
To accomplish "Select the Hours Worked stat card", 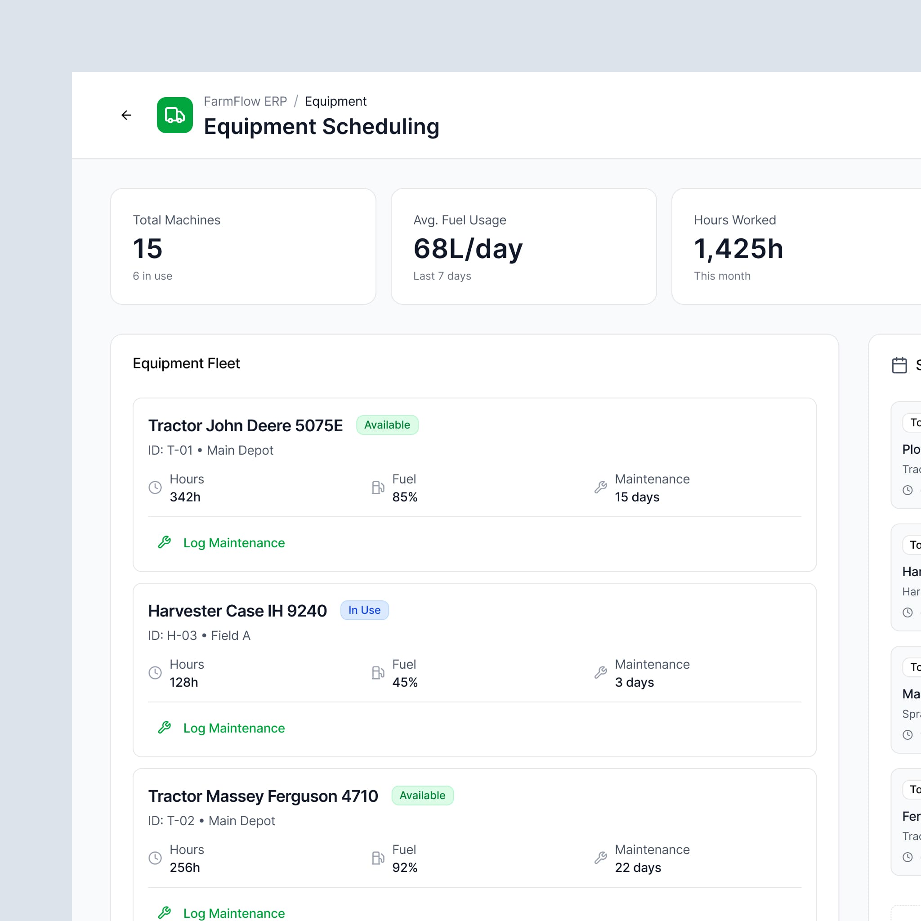I will click(x=795, y=246).
